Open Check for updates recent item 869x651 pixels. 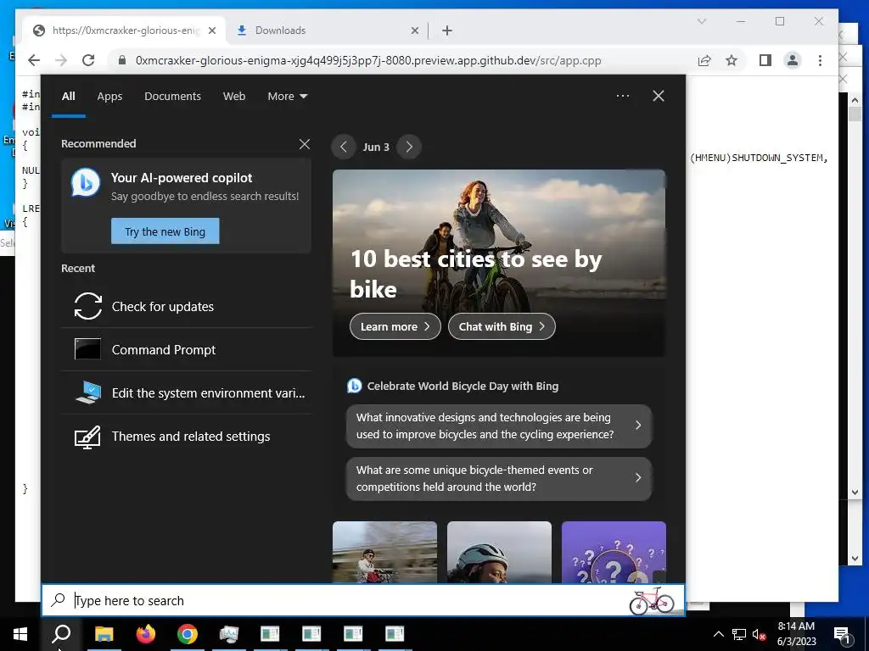(186, 307)
